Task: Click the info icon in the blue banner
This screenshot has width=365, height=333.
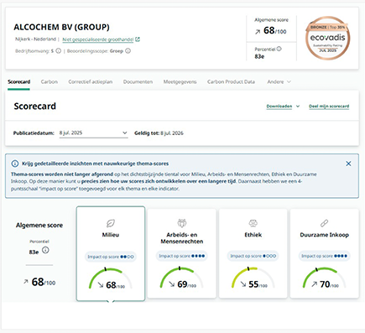Action: pyautogui.click(x=15, y=164)
